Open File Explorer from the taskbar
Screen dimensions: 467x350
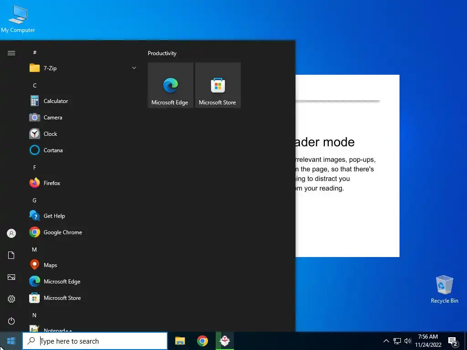(x=180, y=341)
